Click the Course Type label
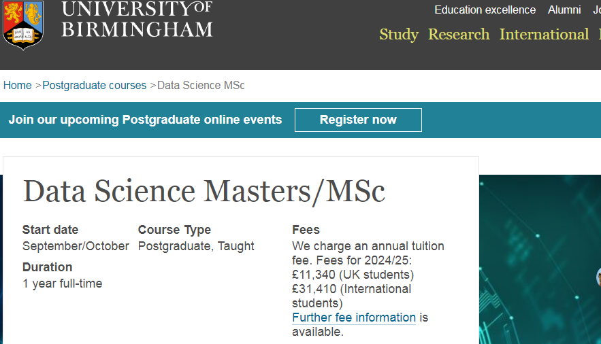 (x=174, y=230)
